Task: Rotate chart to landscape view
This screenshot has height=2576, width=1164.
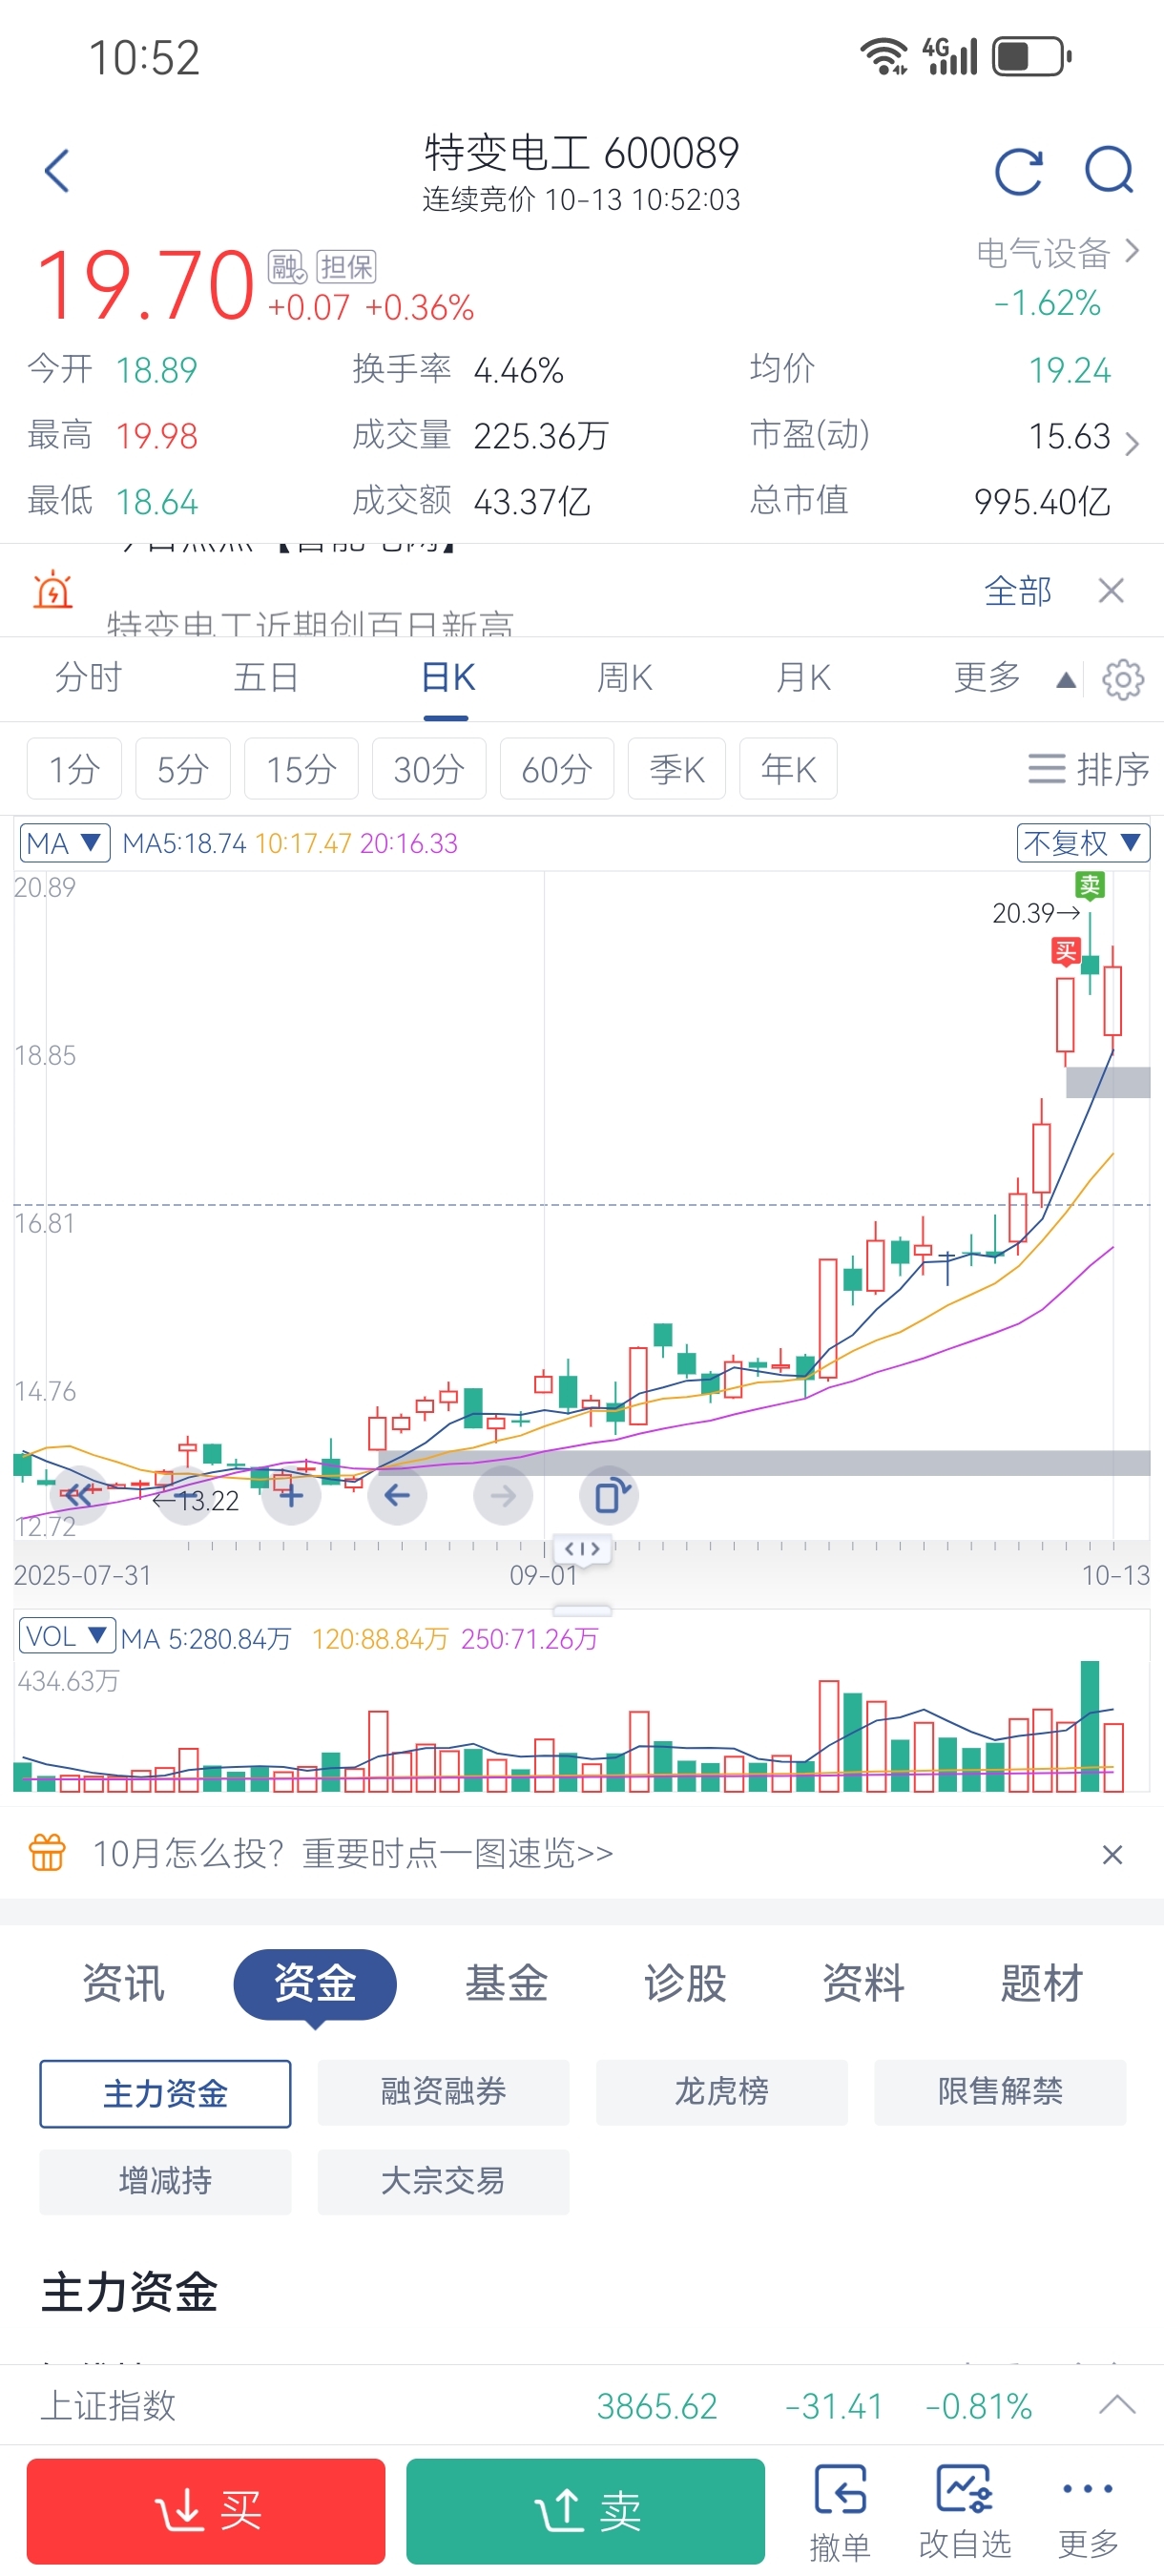Action: pos(609,1496)
